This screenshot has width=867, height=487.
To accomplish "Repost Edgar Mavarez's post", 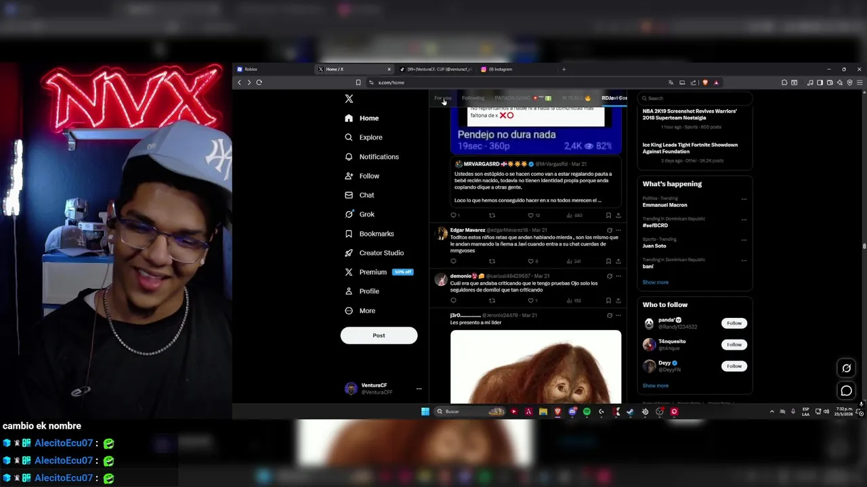I will pyautogui.click(x=492, y=261).
